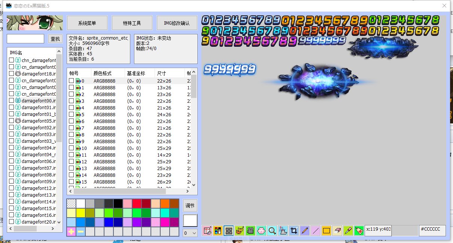
Task: Select the film-frame view tool icon
Action: click(229, 231)
